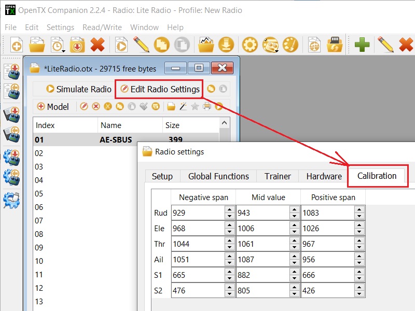Select the Calibration tab
The image size is (415, 311).
pos(377,176)
